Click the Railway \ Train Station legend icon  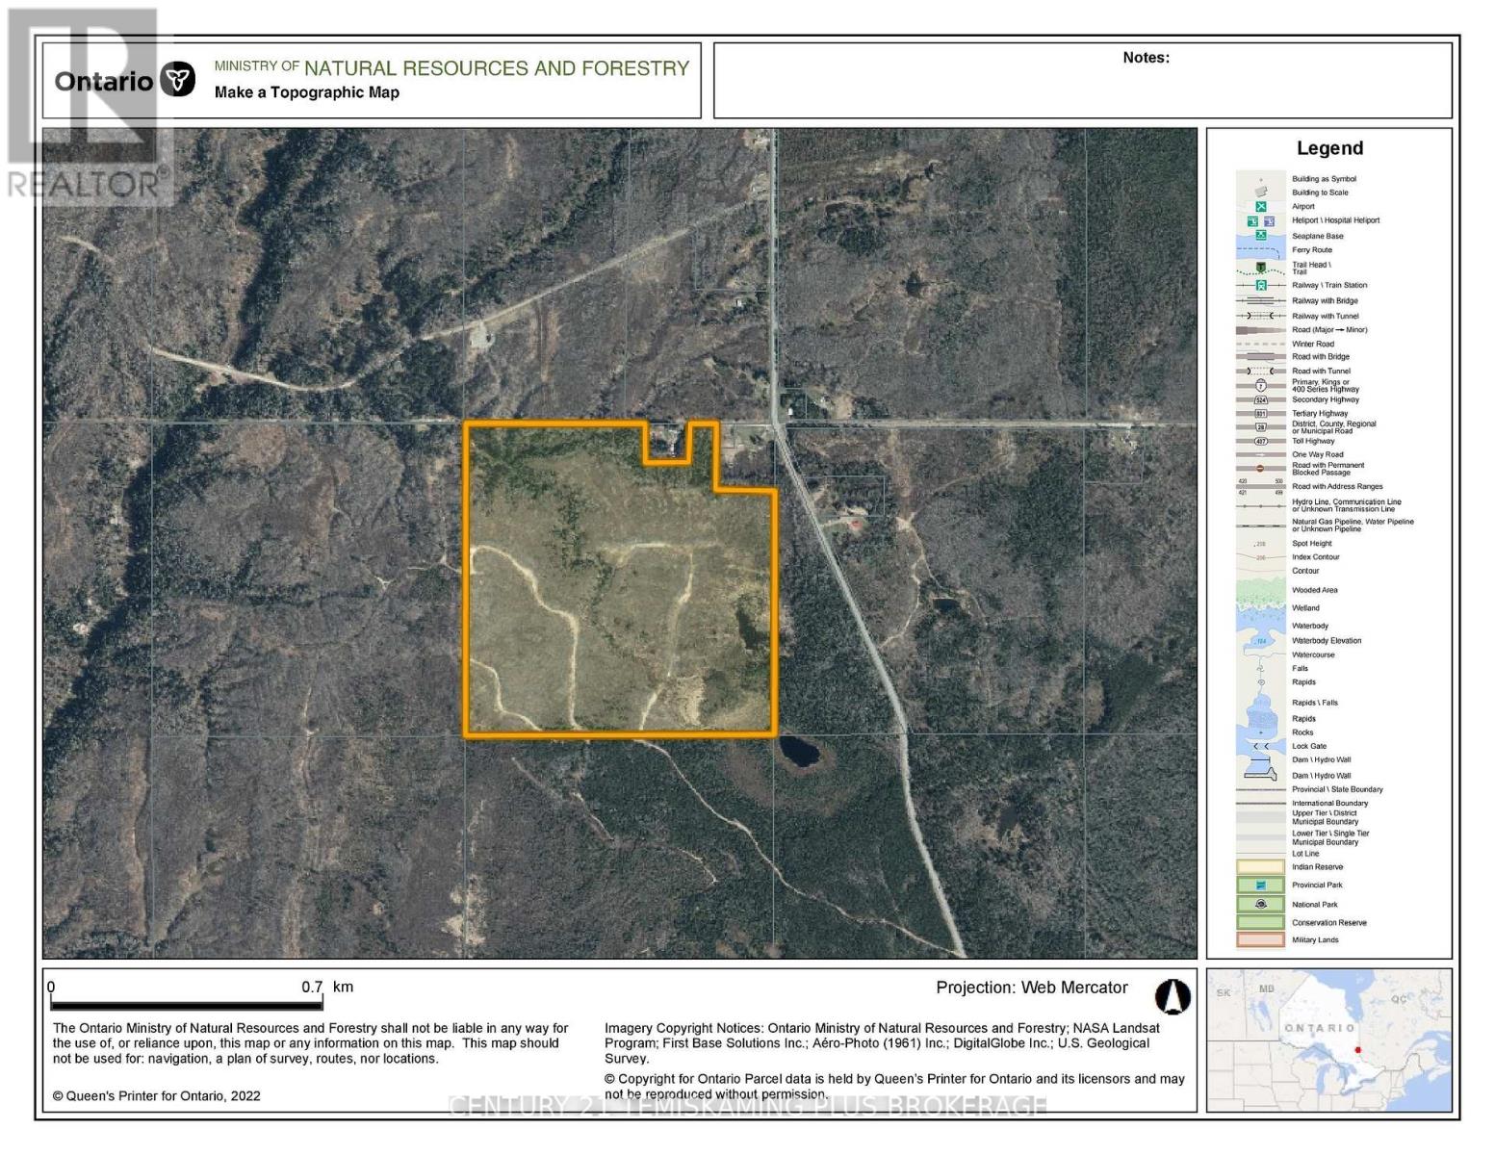(x=1259, y=285)
